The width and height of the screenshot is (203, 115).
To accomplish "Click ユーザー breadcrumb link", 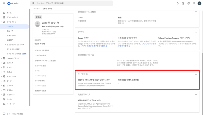I will [x=37, y=9].
